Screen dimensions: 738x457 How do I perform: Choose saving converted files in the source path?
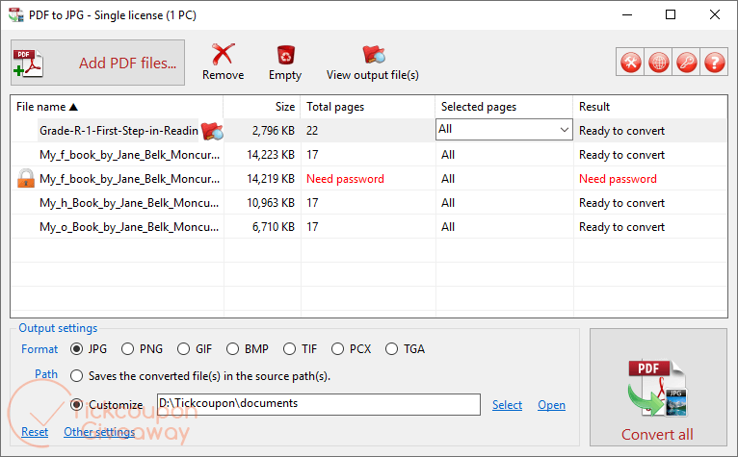pos(76,376)
